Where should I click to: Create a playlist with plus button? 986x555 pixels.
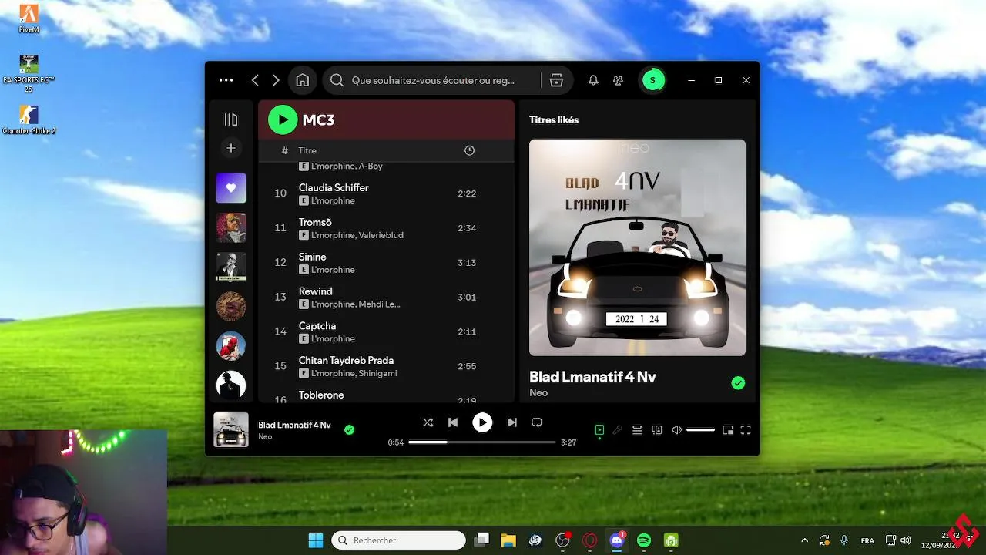(x=230, y=148)
